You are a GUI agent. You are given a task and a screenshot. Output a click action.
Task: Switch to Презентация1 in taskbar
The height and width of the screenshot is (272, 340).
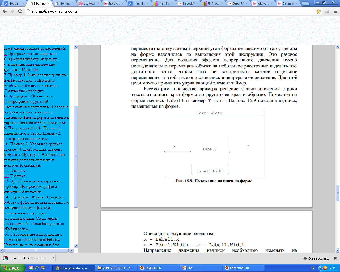pos(243,268)
